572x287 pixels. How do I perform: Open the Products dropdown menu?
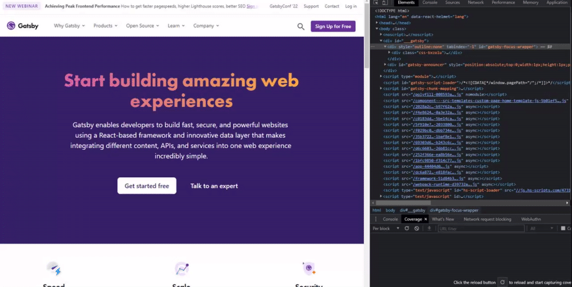tap(105, 26)
